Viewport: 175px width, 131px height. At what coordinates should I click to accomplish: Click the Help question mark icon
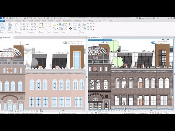pyautogui.click(x=158, y=18)
